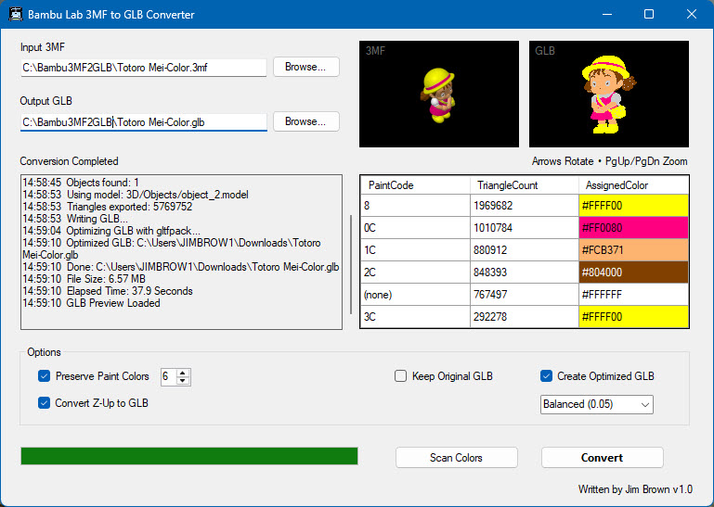Image resolution: width=714 pixels, height=507 pixels.
Task: Click the paint color count value 6
Action: pyautogui.click(x=166, y=376)
